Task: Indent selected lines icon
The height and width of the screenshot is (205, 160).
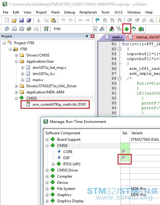Action: [x=130, y=20]
